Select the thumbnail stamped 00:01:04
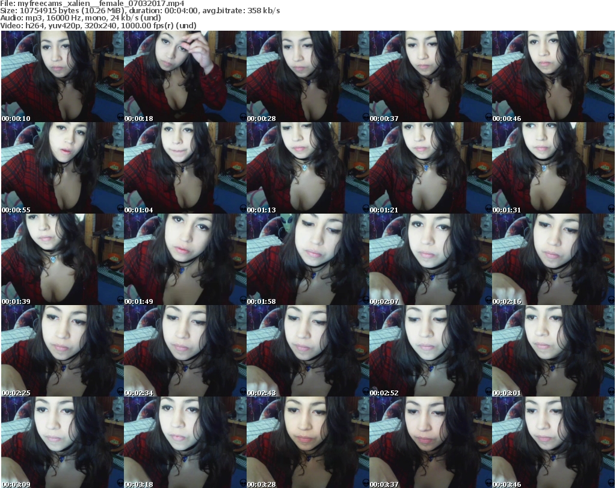The height and width of the screenshot is (488, 616). pyautogui.click(x=185, y=168)
